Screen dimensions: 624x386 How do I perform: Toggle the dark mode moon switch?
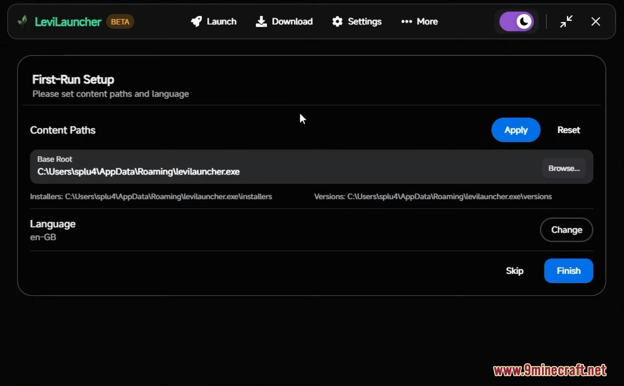(516, 22)
